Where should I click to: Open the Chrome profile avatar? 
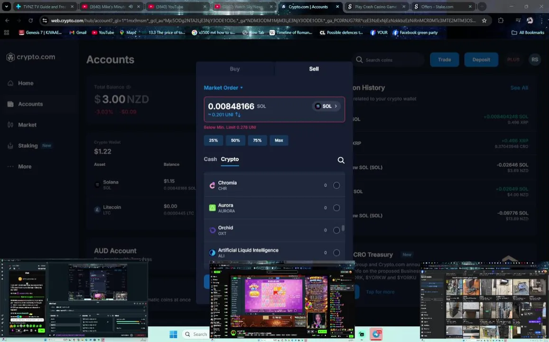[x=530, y=20]
